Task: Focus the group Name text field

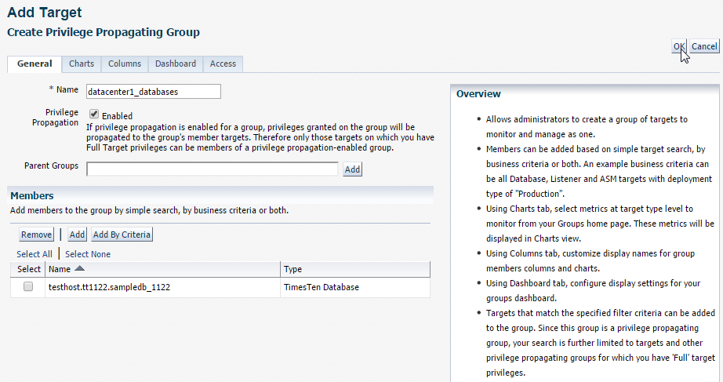Action: point(153,92)
